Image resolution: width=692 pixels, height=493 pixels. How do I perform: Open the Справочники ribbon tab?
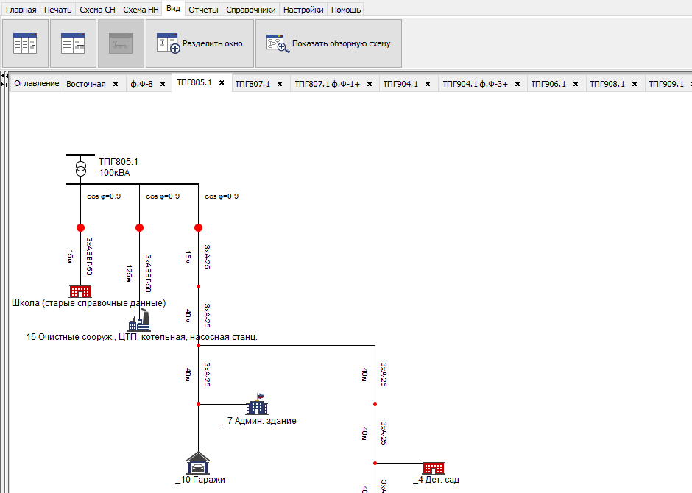point(251,10)
